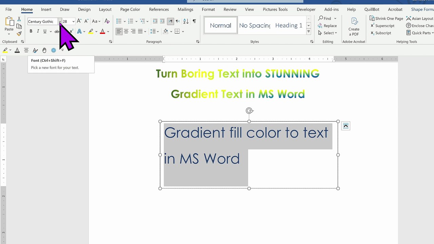Click the tab selector at the ruler corner
434x244 pixels.
(3, 59)
